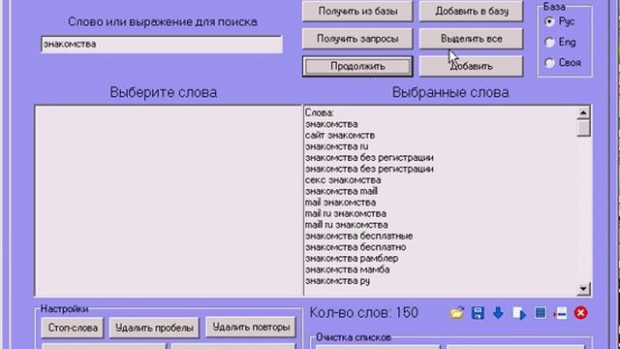Click the Стоп-слова settings button
Image resolution: width=620 pixels, height=349 pixels.
pyautogui.click(x=73, y=328)
